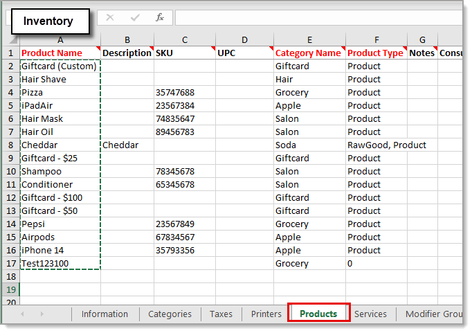The height and width of the screenshot is (333, 472).
Task: Select row 1 header
Action: click(11, 53)
